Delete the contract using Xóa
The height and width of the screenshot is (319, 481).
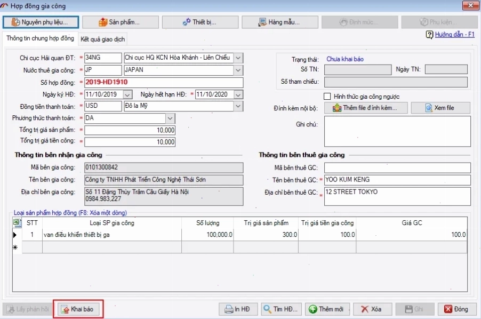[372, 309]
